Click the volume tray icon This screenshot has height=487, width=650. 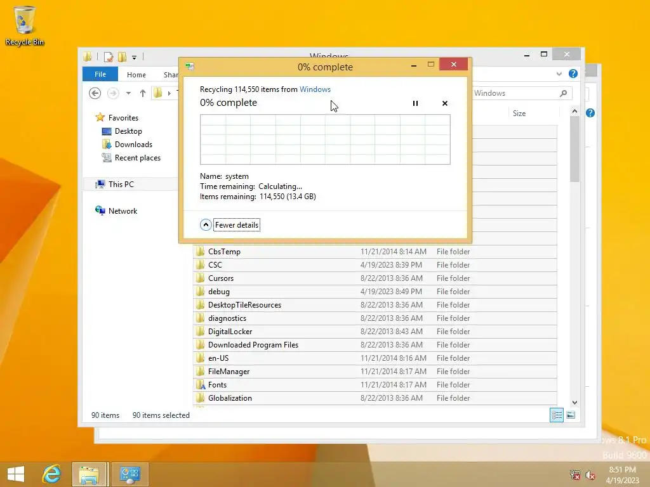[x=590, y=474]
